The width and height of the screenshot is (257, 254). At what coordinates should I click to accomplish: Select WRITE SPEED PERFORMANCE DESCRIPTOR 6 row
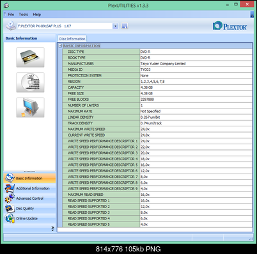tap(157, 171)
